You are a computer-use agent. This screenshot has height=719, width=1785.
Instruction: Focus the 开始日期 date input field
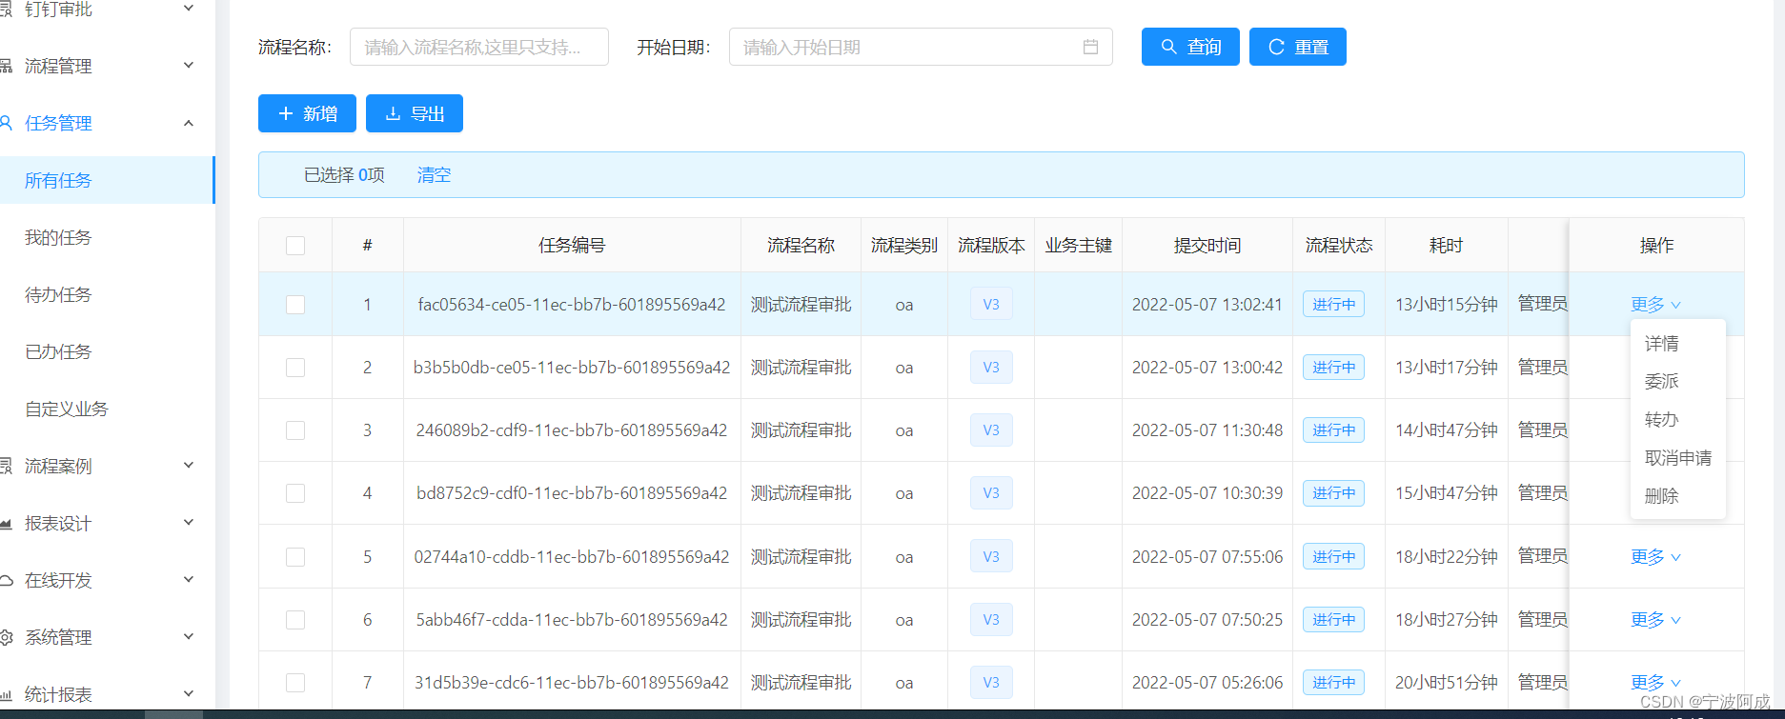coord(921,47)
